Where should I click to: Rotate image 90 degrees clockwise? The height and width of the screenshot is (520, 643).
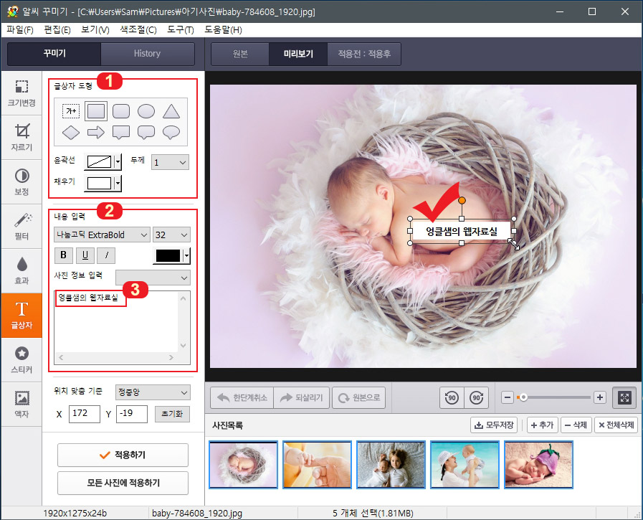coord(476,397)
